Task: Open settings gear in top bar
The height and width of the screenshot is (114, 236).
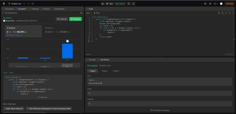Action: coord(210,4)
